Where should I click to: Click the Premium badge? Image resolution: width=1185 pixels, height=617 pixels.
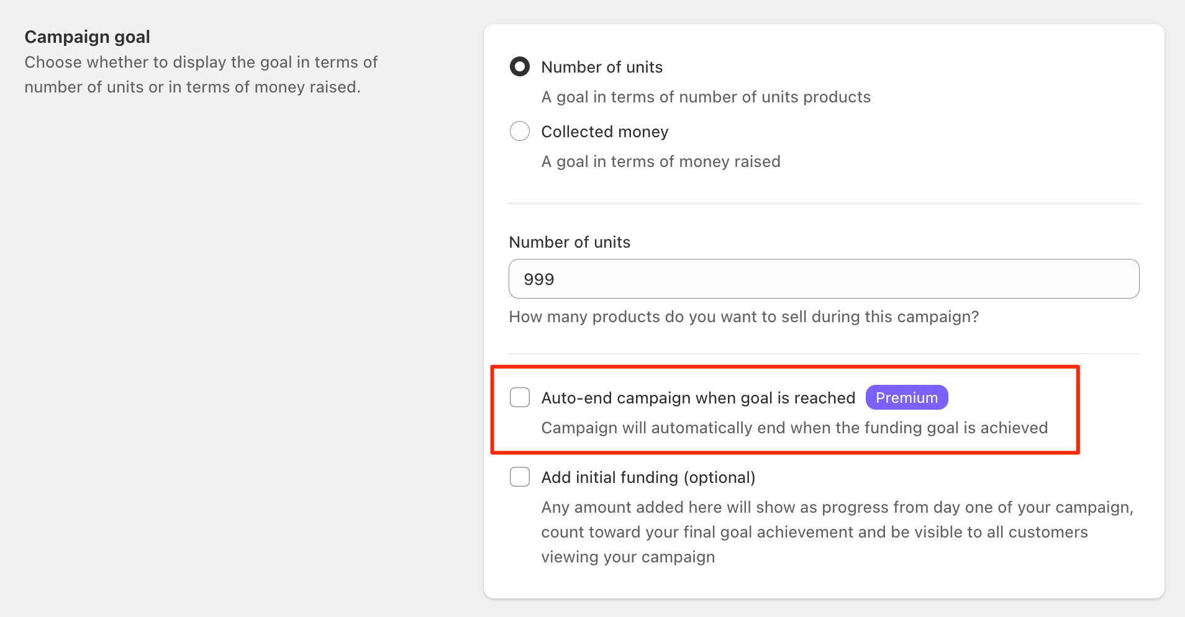pos(907,397)
